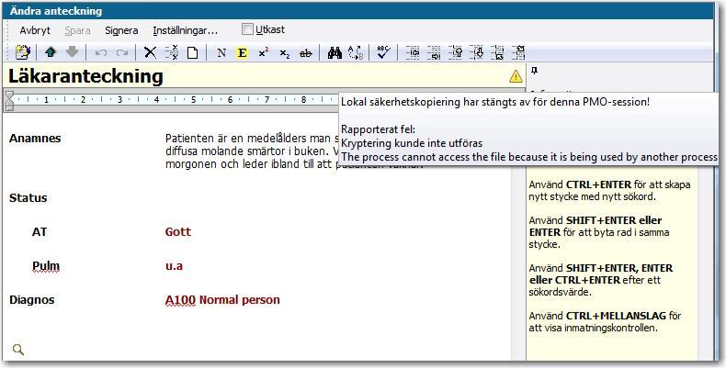Apply subscript formatting
The width and height of the screenshot is (726, 368).
tap(285, 53)
